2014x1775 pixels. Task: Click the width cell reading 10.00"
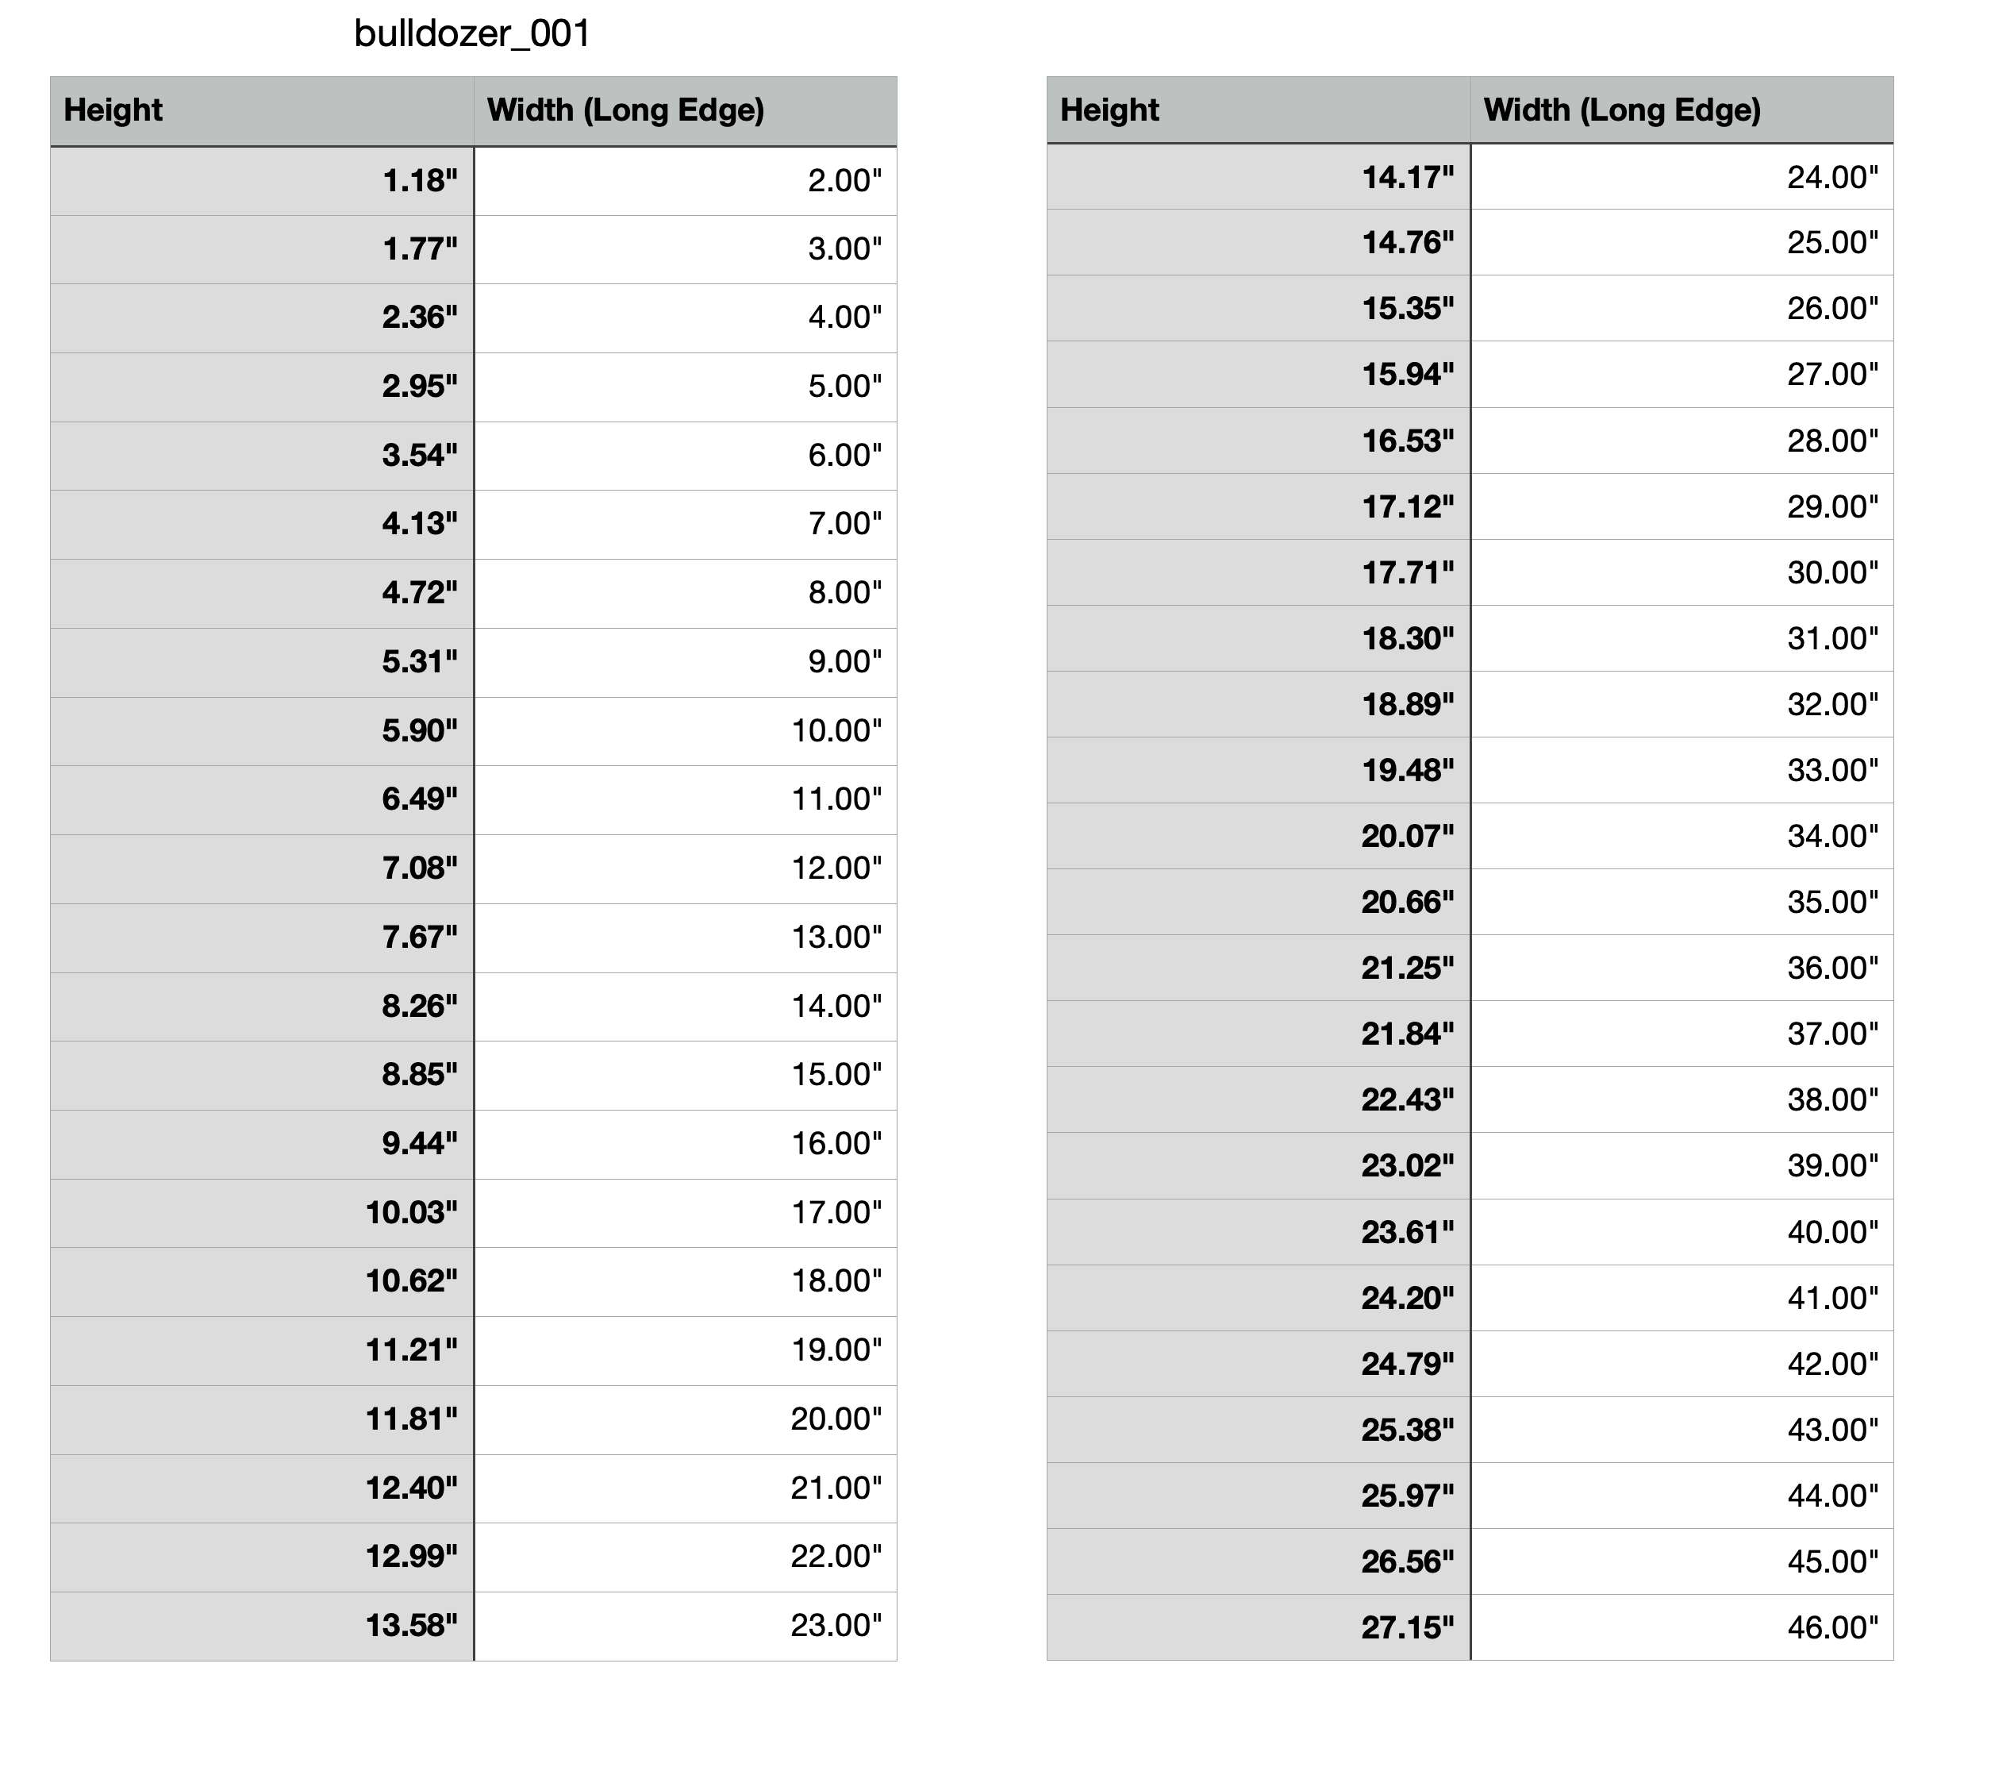coord(836,731)
